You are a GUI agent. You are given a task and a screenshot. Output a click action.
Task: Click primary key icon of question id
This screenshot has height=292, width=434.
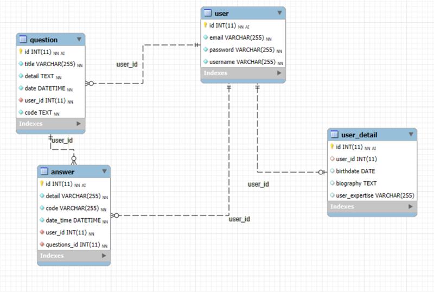pos(21,52)
